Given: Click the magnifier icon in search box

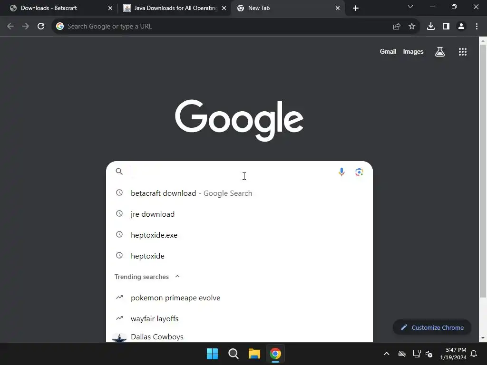Looking at the screenshot, I should [x=119, y=171].
